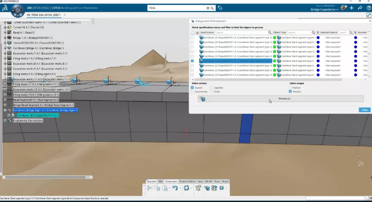Click the plus Add icon in header

tap(352, 8)
